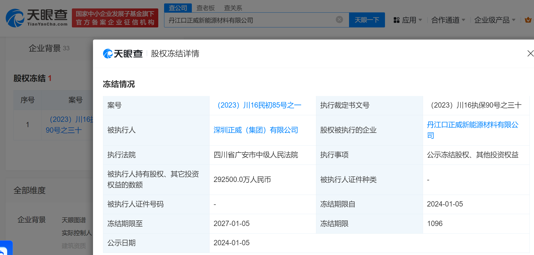Click the 1096 freeze period value

[x=435, y=223]
